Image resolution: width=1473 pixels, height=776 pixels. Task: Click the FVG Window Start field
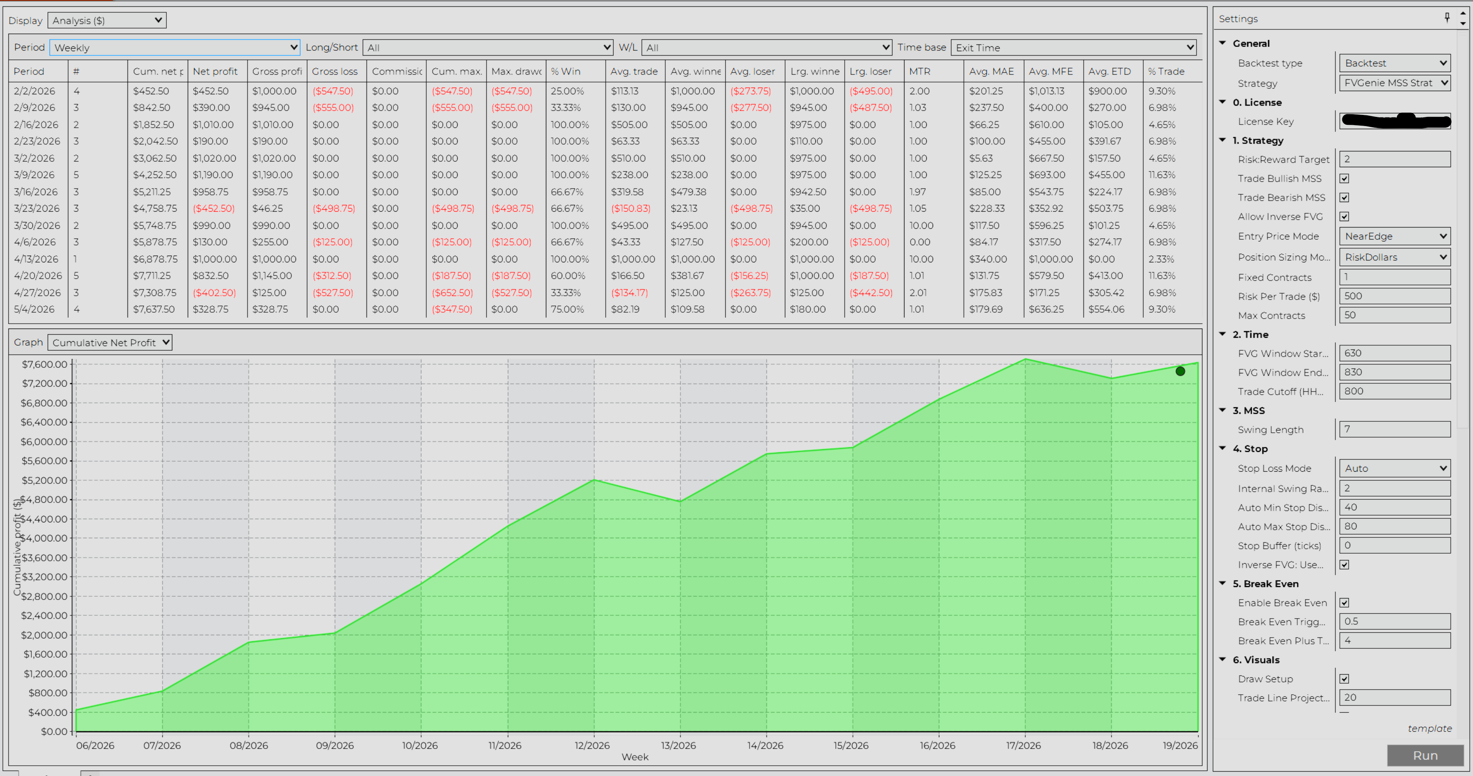1395,354
